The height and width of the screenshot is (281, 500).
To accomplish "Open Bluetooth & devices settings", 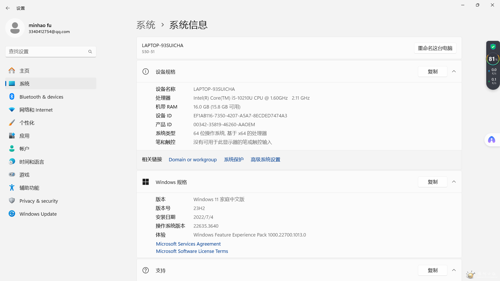I will (x=41, y=97).
